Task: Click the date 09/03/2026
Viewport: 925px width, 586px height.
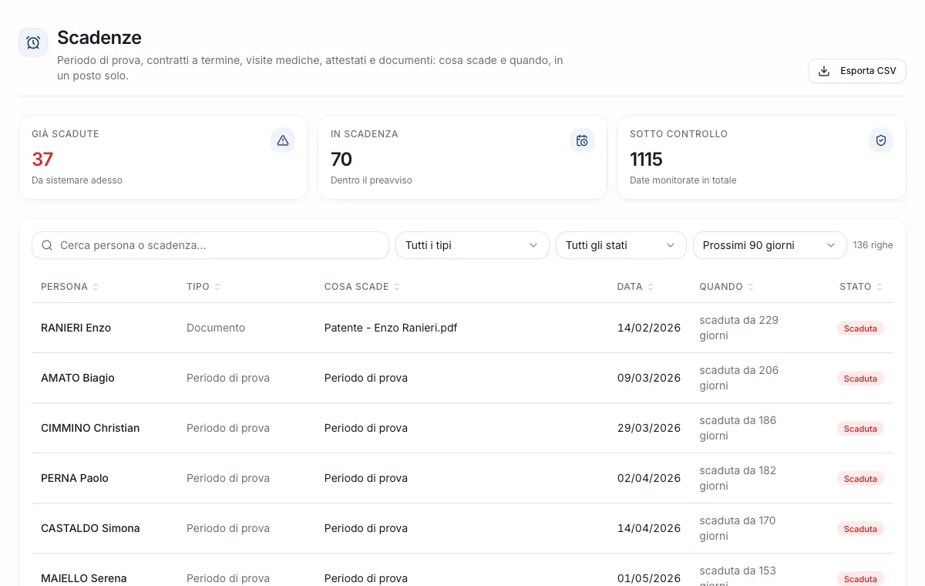Action: (x=649, y=378)
